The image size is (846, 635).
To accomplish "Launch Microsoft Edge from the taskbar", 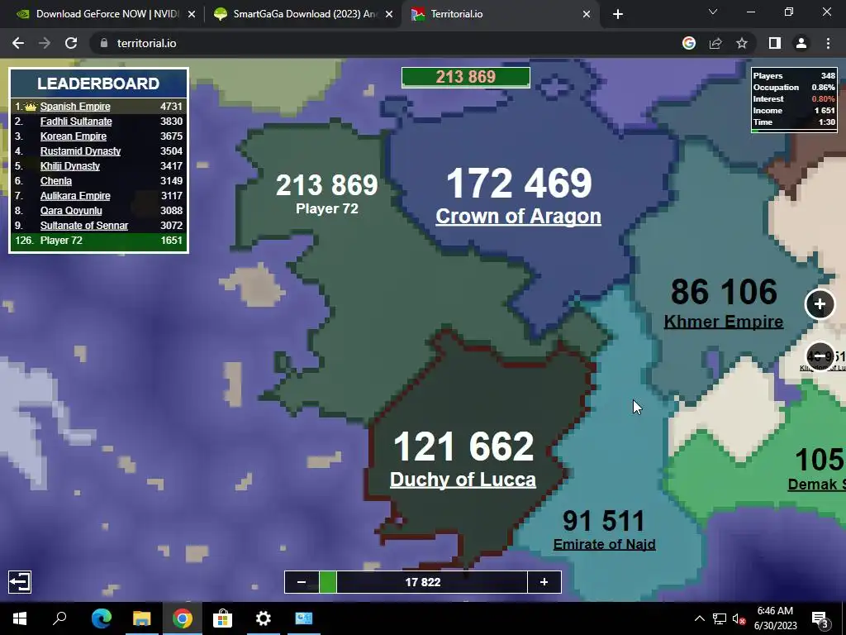I will tap(102, 618).
